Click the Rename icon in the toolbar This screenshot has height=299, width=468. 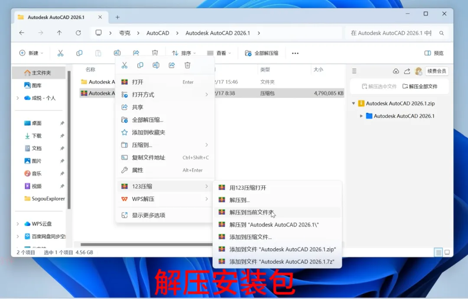tap(117, 53)
